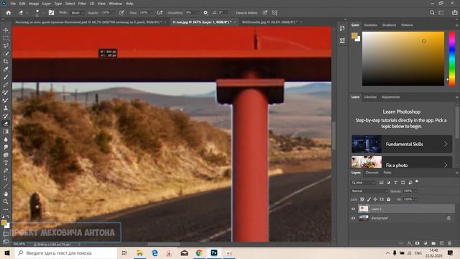
Task: Select the Eyedropper tool
Action: (x=6, y=69)
